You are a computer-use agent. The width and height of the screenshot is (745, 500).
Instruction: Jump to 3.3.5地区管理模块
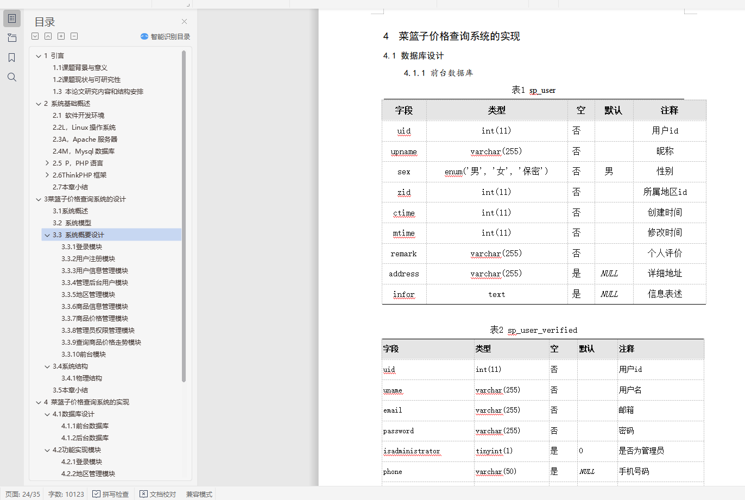click(x=88, y=295)
